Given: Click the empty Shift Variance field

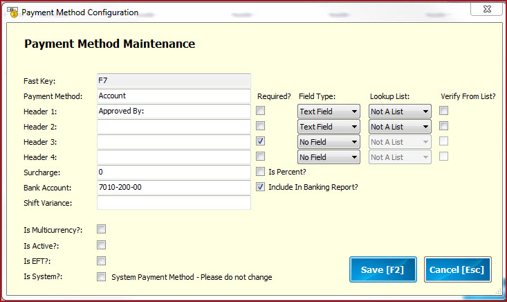Looking at the screenshot, I should pyautogui.click(x=174, y=202).
